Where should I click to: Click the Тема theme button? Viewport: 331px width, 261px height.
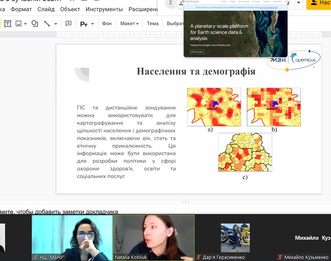(153, 23)
